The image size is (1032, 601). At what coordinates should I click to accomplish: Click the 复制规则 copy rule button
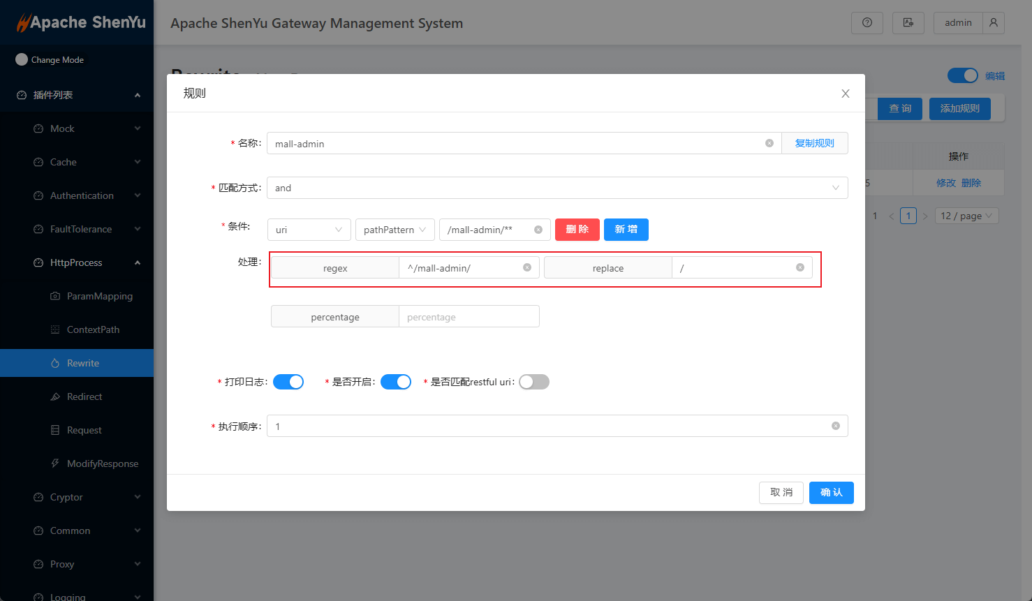tap(814, 143)
